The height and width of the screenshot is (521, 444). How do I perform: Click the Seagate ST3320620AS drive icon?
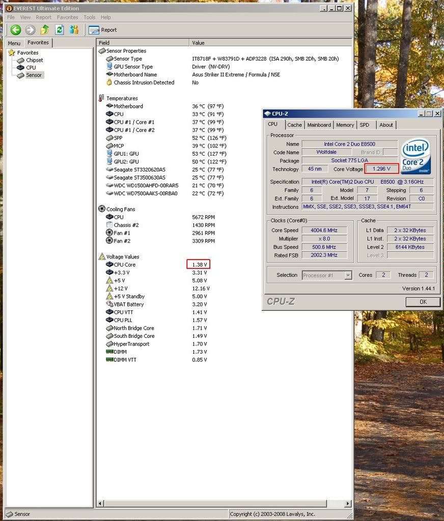[x=109, y=169]
